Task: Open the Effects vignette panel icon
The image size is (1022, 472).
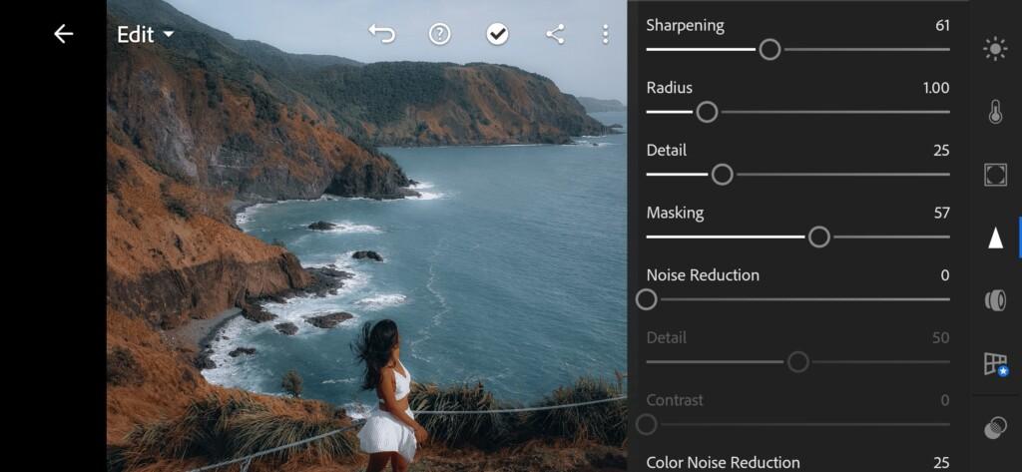Action: point(995,175)
